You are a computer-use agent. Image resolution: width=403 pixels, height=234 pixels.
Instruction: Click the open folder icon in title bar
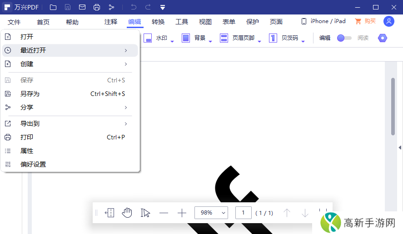(x=53, y=7)
